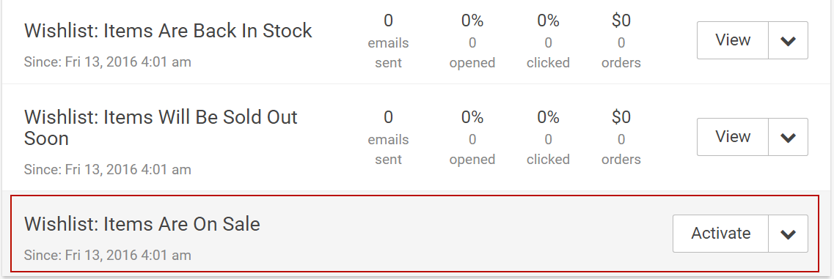Open dropdown arrow beside Back In Stock View
This screenshot has height=279, width=834.
tap(788, 40)
